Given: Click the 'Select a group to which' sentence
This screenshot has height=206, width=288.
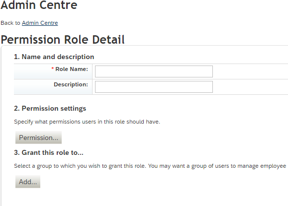Looking at the screenshot, I should pos(80,166).
